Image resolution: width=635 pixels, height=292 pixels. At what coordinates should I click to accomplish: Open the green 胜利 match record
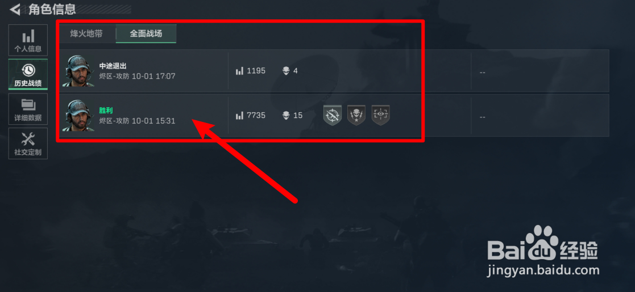tap(334, 116)
